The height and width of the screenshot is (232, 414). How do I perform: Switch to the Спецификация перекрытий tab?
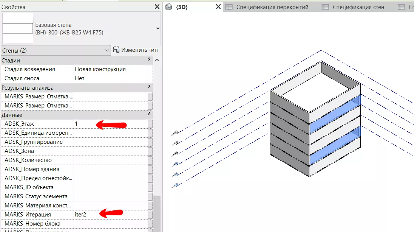(272, 7)
